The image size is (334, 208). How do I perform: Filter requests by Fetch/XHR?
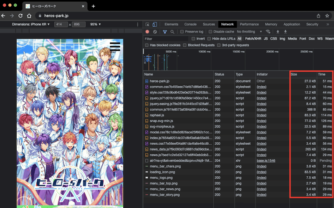(x=253, y=38)
